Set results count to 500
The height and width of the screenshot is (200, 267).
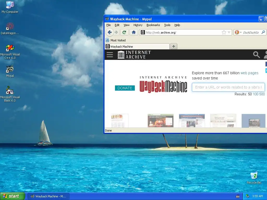click(x=262, y=94)
